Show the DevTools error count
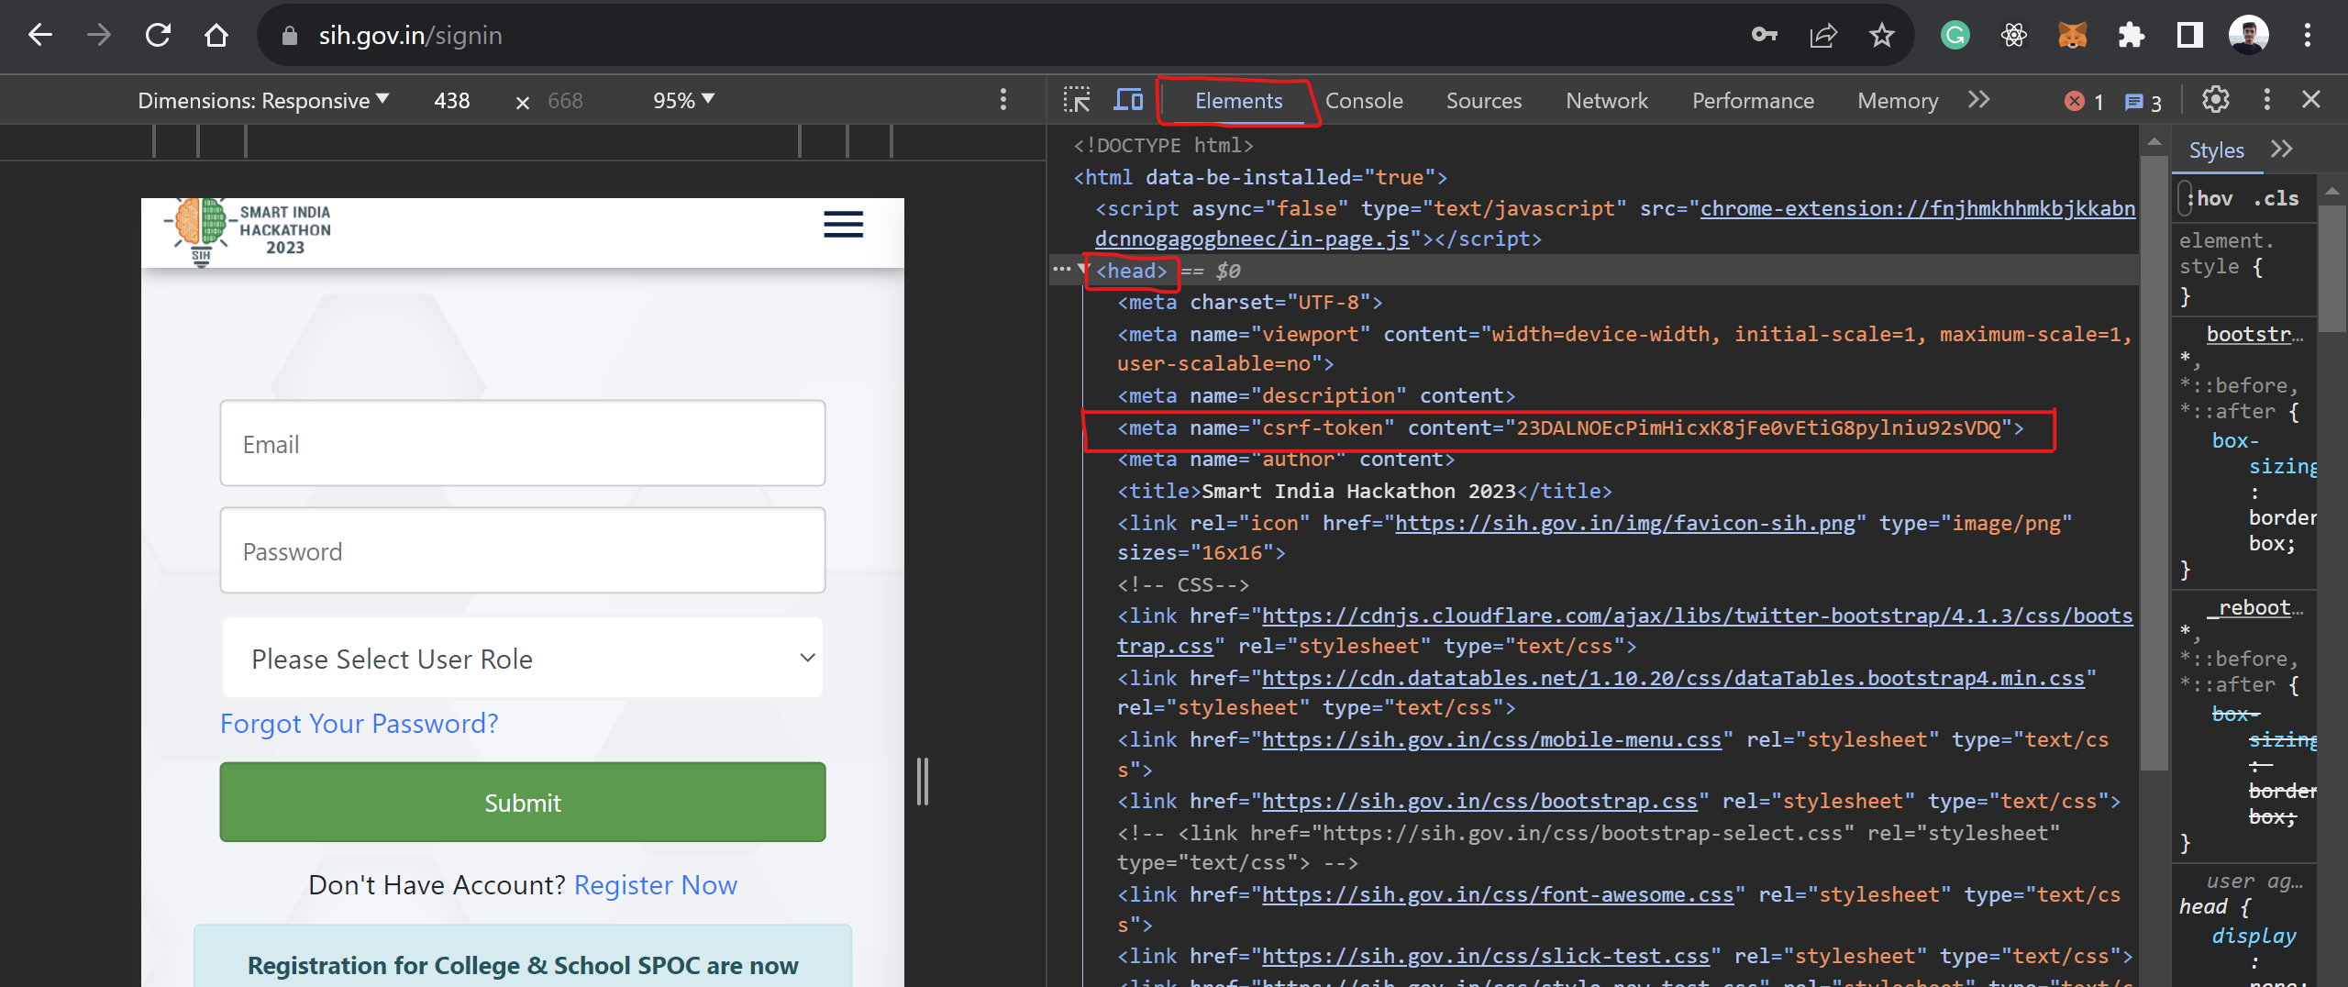This screenshot has height=987, width=2348. (2085, 102)
